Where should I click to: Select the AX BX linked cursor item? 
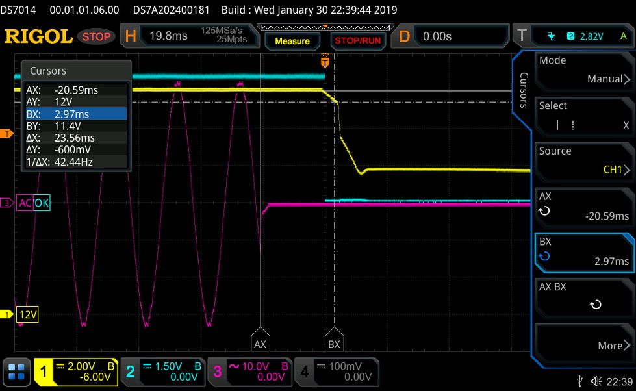[x=583, y=297]
